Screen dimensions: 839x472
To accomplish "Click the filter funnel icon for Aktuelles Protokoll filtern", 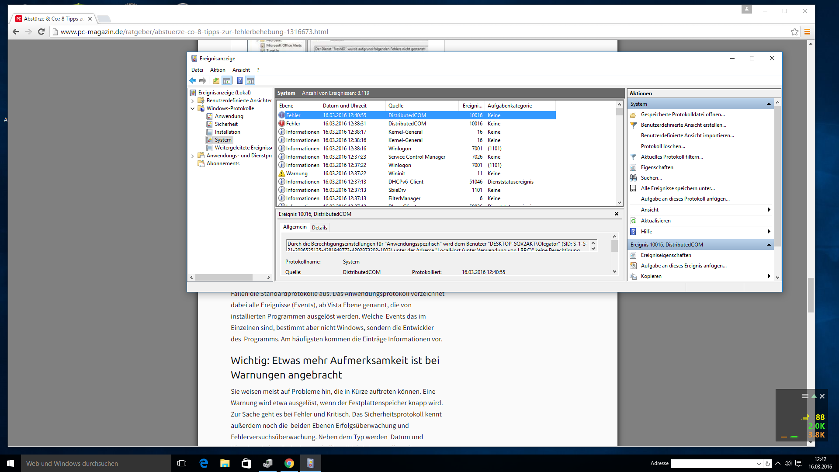I will point(633,157).
